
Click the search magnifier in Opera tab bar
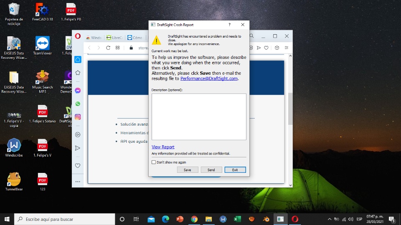point(251,36)
